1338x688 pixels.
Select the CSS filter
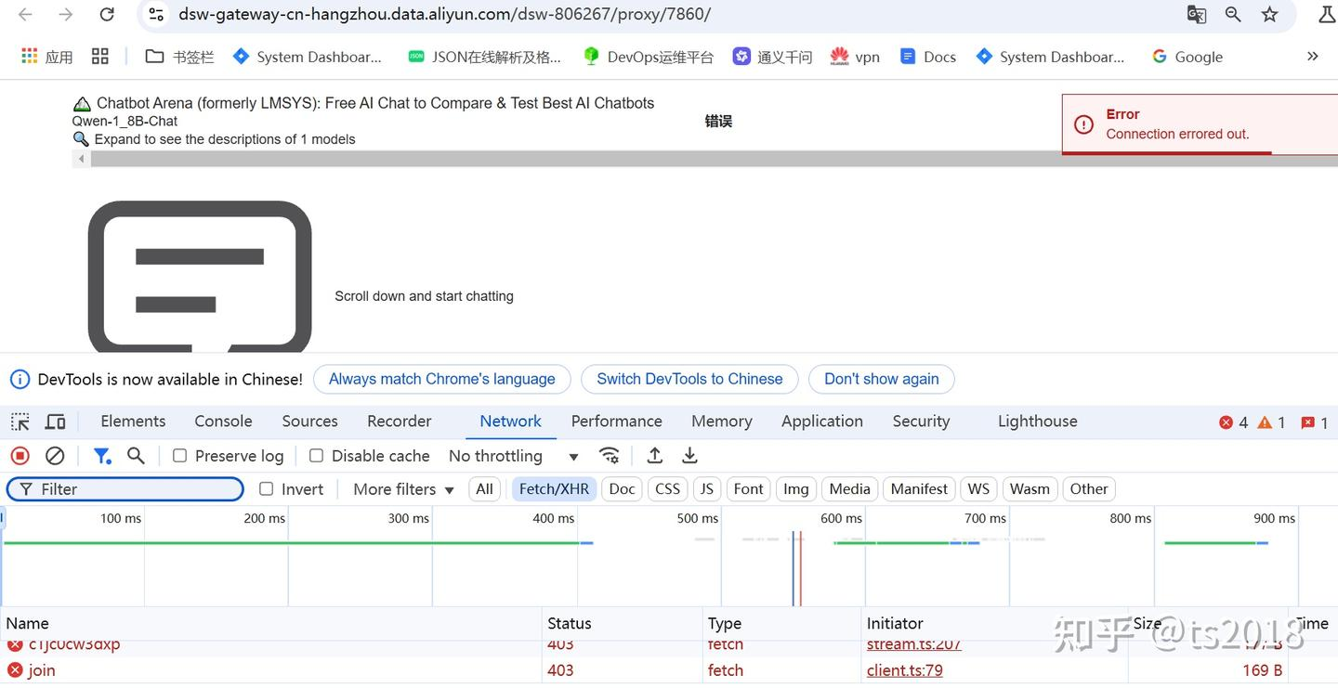(x=668, y=489)
